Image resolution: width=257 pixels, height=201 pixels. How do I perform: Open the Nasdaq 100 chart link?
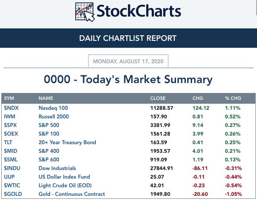pos(53,108)
